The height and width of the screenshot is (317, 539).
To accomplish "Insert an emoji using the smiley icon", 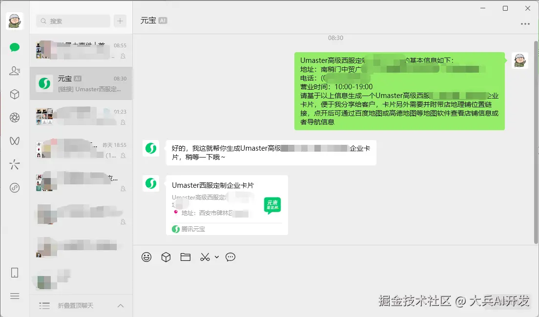I will [x=146, y=257].
